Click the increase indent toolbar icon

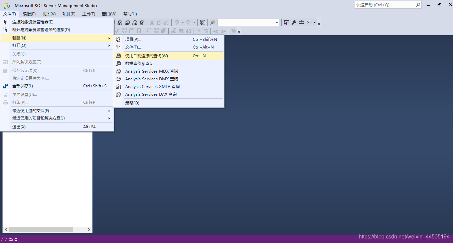223,31
